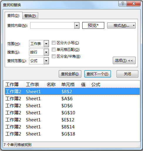Sort results by the 单元格 column header
The height and width of the screenshot is (151, 143).
tap(69, 84)
